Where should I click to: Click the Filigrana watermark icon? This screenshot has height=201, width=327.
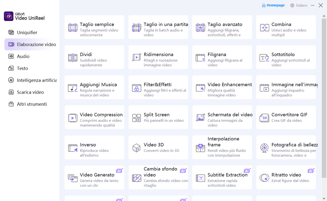click(x=200, y=58)
